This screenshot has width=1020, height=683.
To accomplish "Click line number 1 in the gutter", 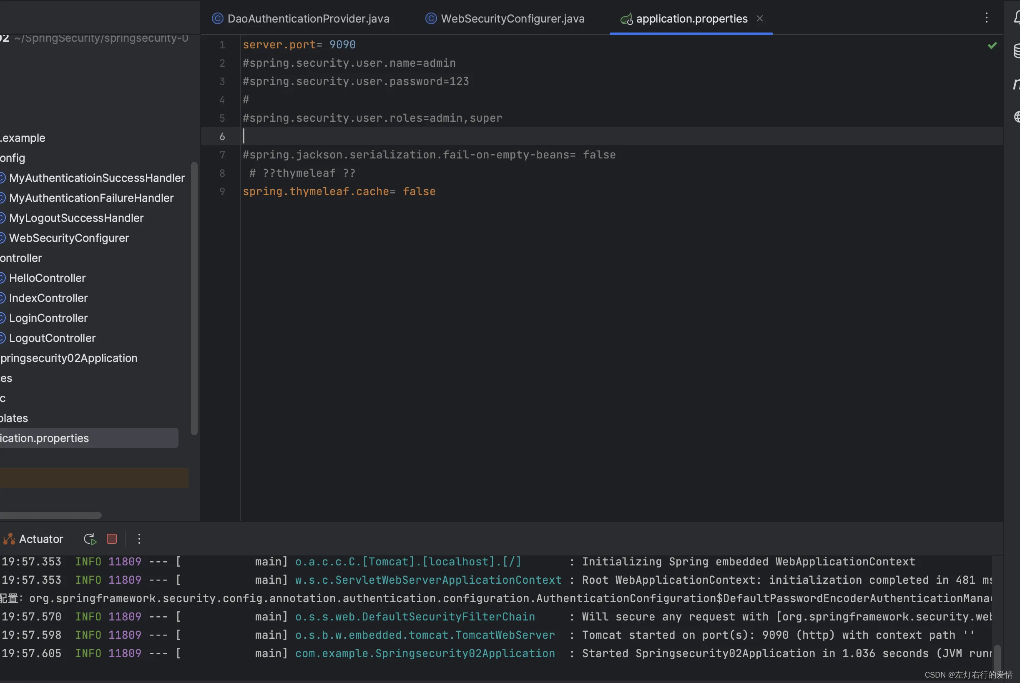I will coord(222,45).
